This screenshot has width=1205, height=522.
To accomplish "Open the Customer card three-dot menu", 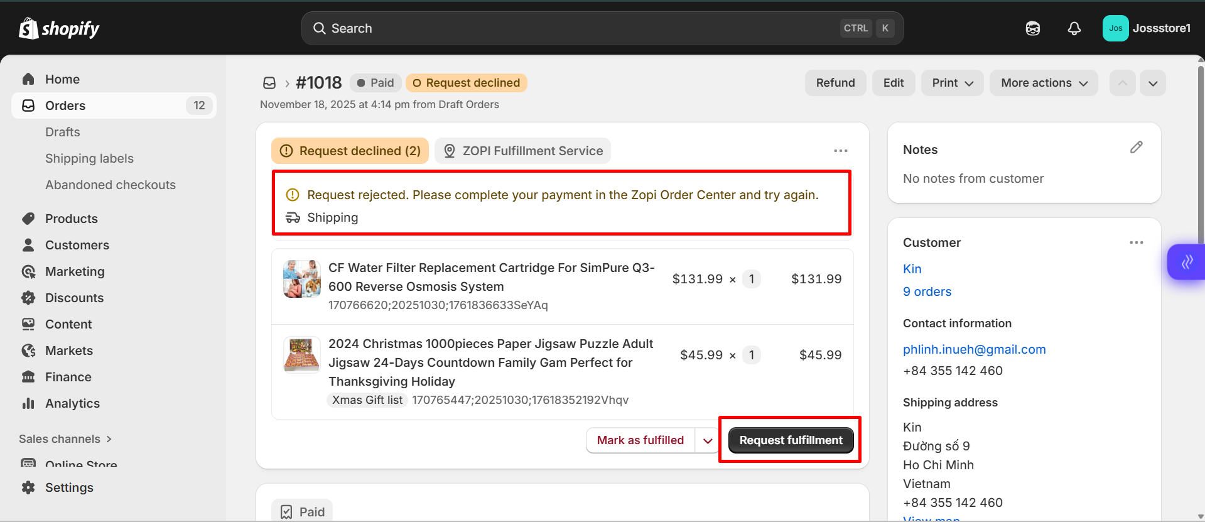I will pos(1136,242).
